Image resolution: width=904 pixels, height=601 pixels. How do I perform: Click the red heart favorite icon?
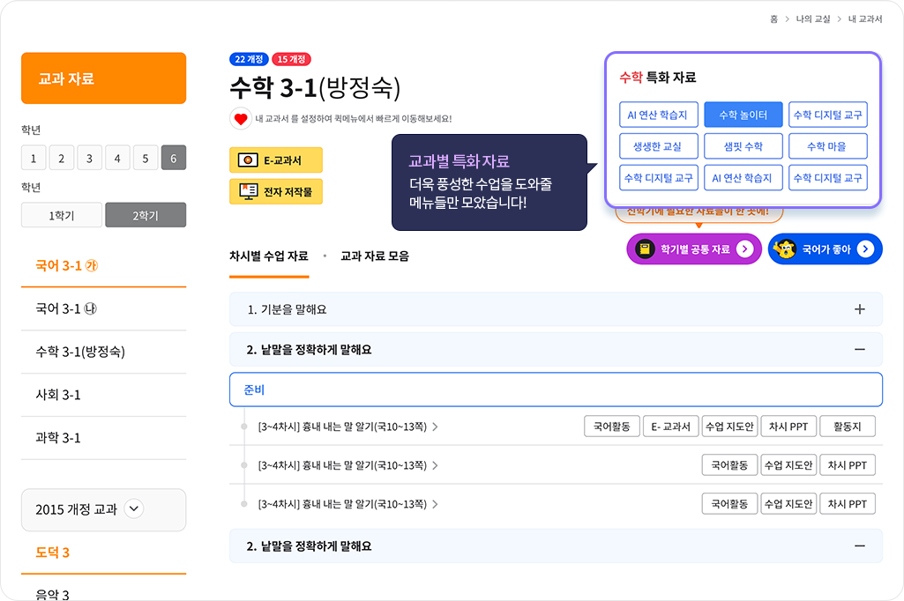[241, 119]
